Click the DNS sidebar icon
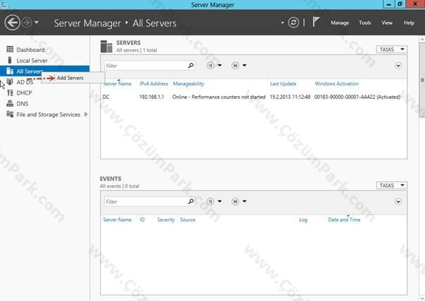This screenshot has width=425, height=301. (x=10, y=103)
